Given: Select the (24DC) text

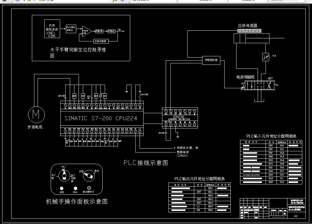Looking at the screenshot, I should pos(182,156).
